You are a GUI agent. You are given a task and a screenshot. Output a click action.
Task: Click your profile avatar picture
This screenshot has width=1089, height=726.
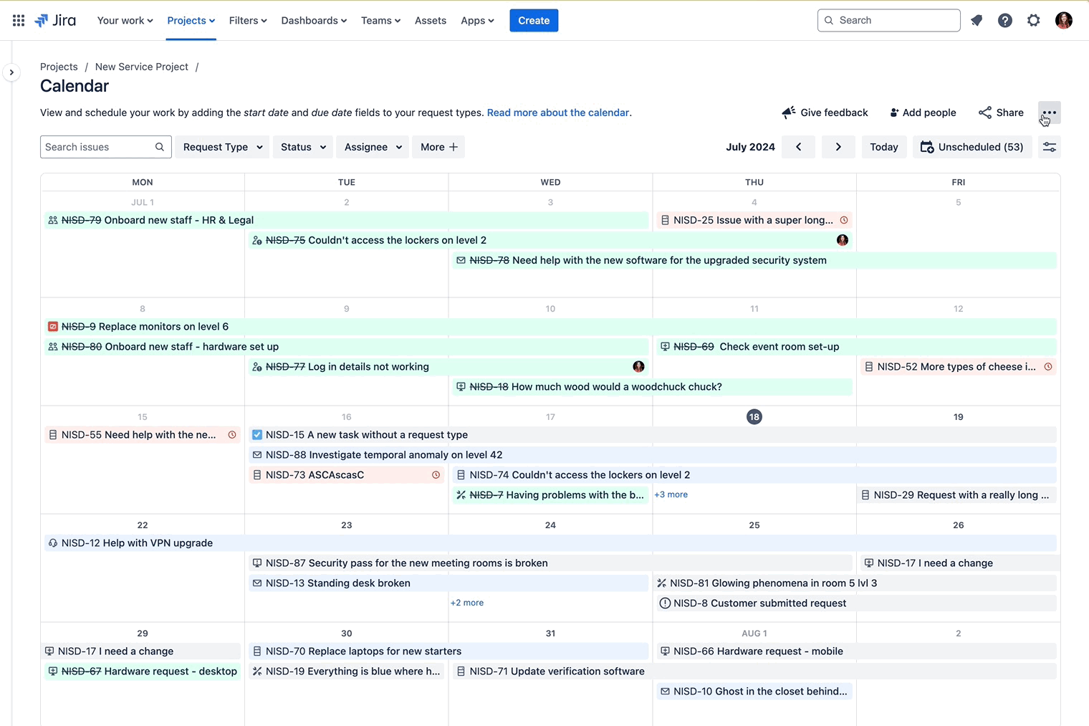point(1065,20)
